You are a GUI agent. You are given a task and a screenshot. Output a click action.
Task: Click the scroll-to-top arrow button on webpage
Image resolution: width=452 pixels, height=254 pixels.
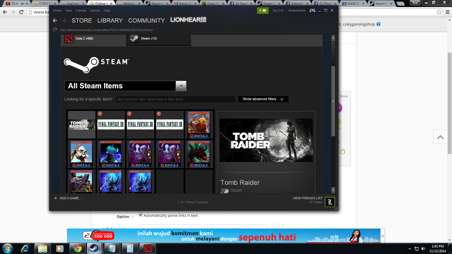tap(440, 137)
